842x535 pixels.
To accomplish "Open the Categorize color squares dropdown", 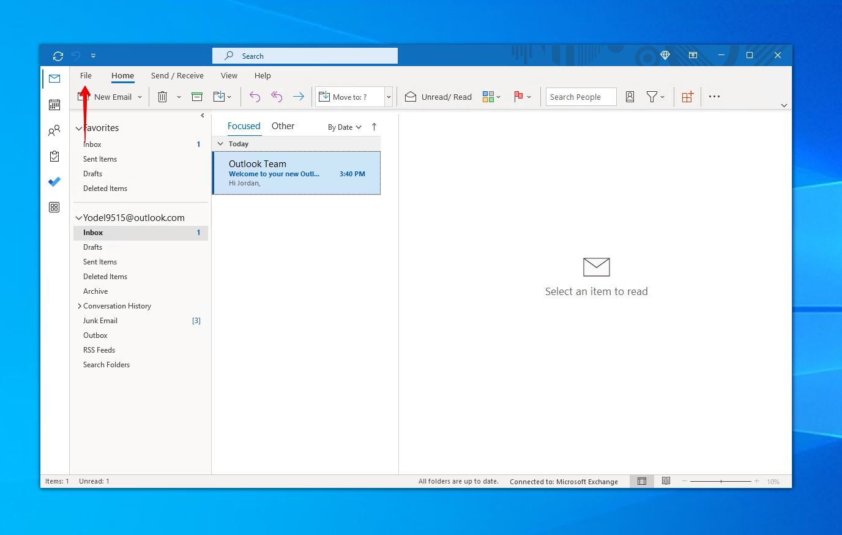I will click(x=491, y=97).
